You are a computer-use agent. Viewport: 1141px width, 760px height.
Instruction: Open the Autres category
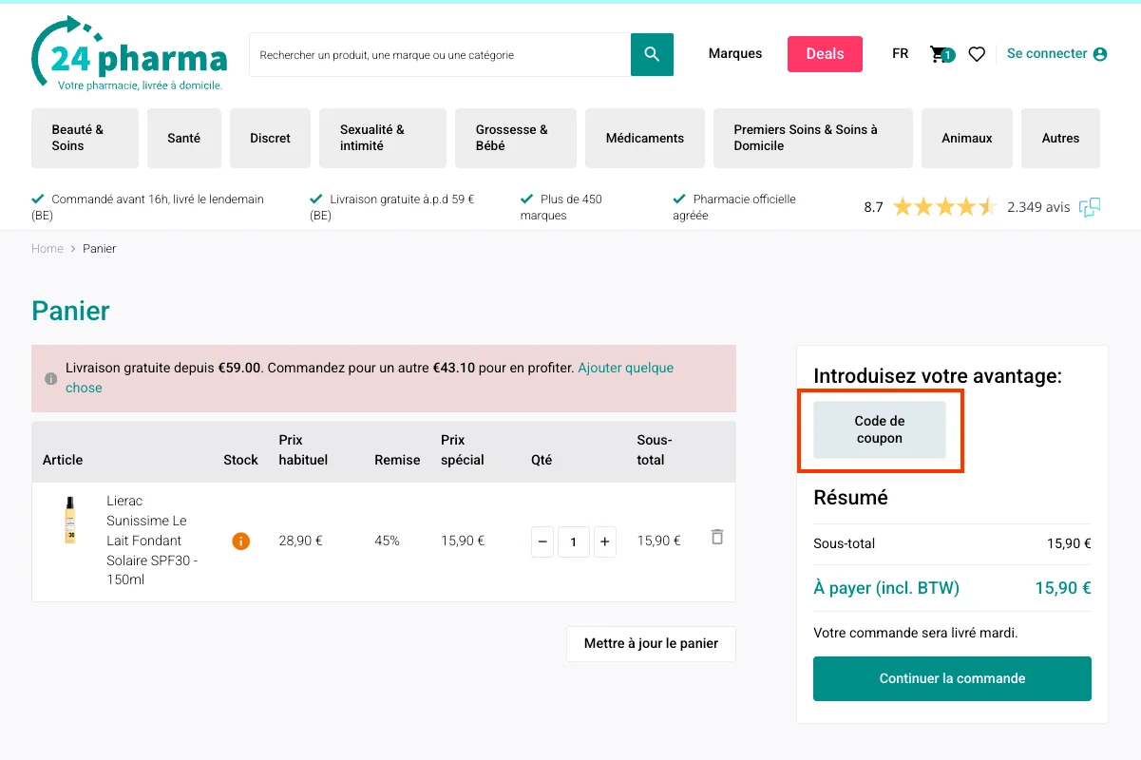click(1060, 138)
